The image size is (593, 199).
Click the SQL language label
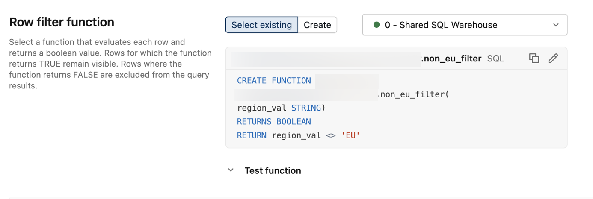click(495, 59)
